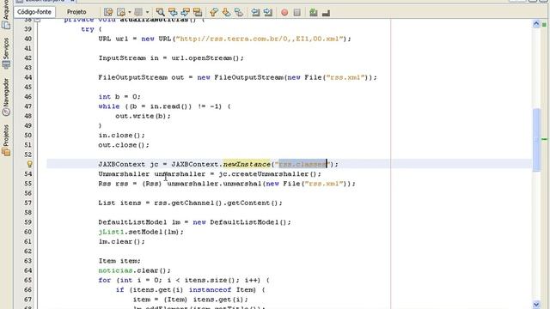
Task: Click "out.close();" statement on line 51
Action: click(x=124, y=145)
